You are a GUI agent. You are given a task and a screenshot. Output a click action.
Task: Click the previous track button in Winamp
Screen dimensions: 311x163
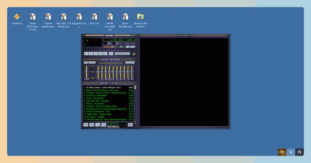(86, 54)
